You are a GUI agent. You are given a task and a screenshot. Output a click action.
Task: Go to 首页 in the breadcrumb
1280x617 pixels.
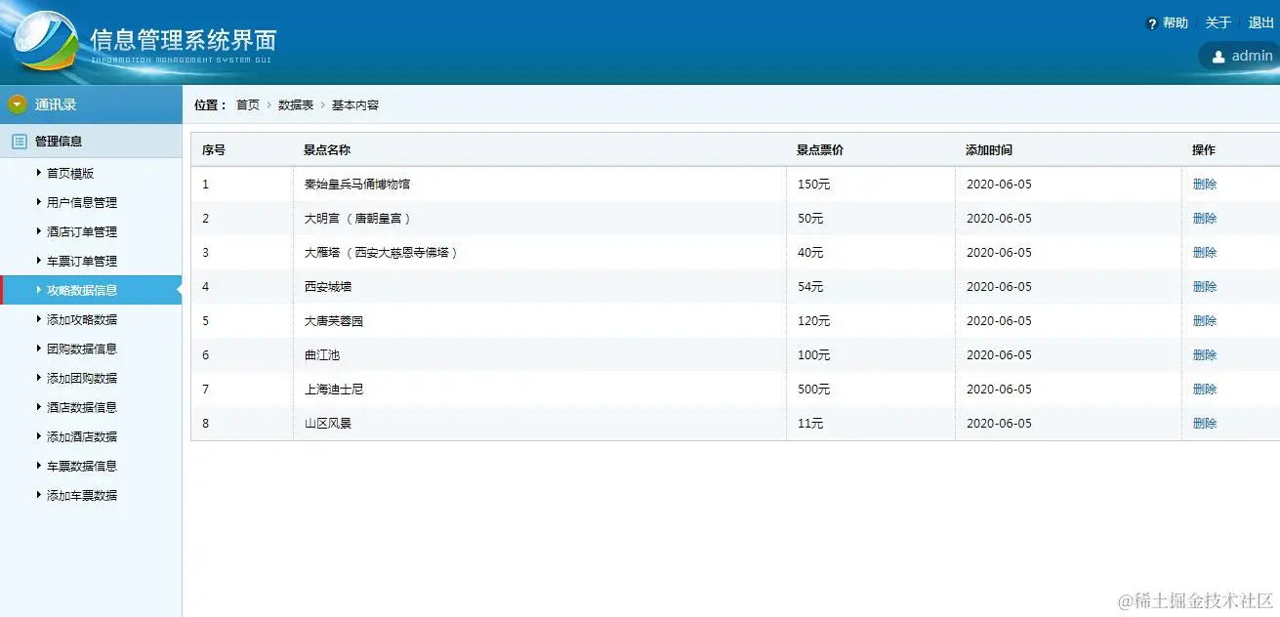(x=248, y=104)
